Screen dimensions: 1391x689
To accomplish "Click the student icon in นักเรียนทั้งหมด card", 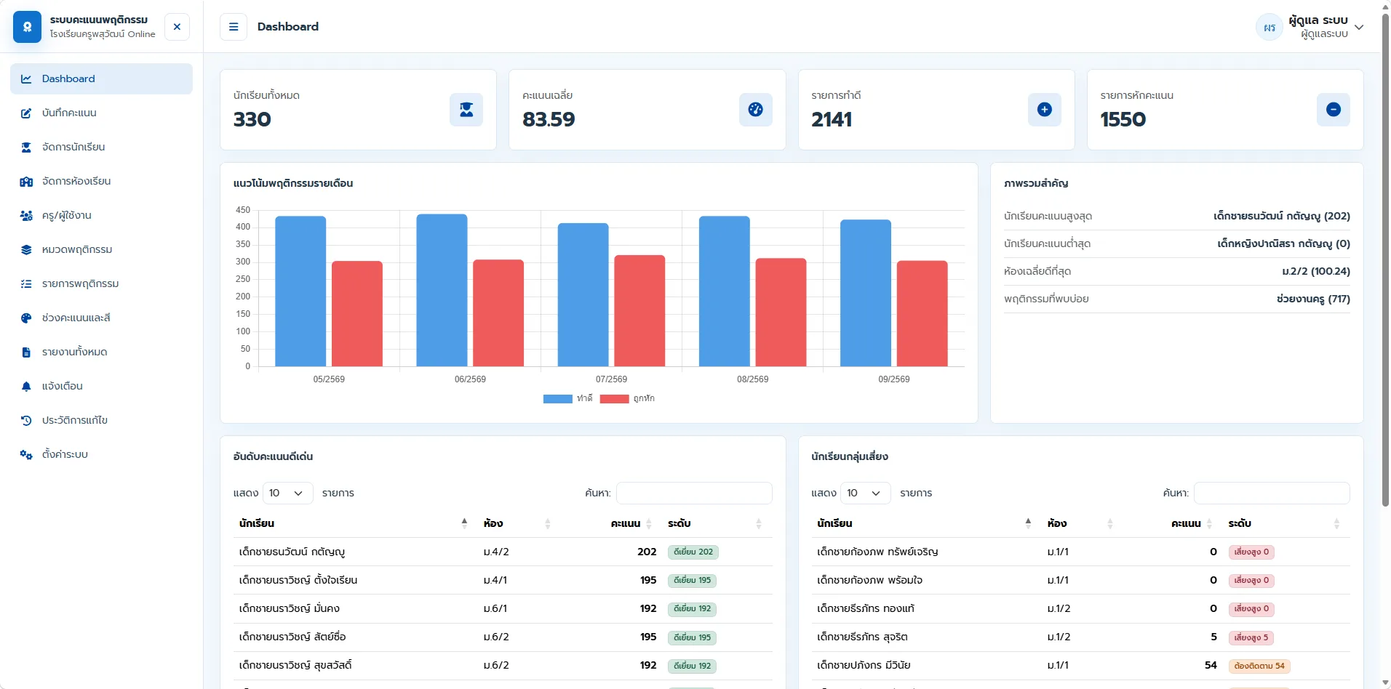I will click(x=466, y=110).
